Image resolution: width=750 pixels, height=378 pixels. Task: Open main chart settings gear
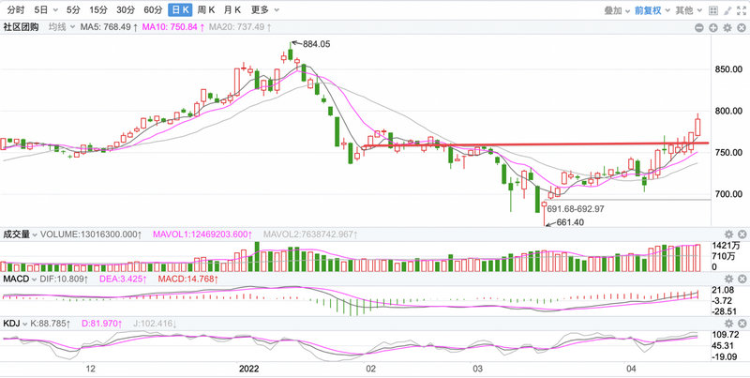728,28
